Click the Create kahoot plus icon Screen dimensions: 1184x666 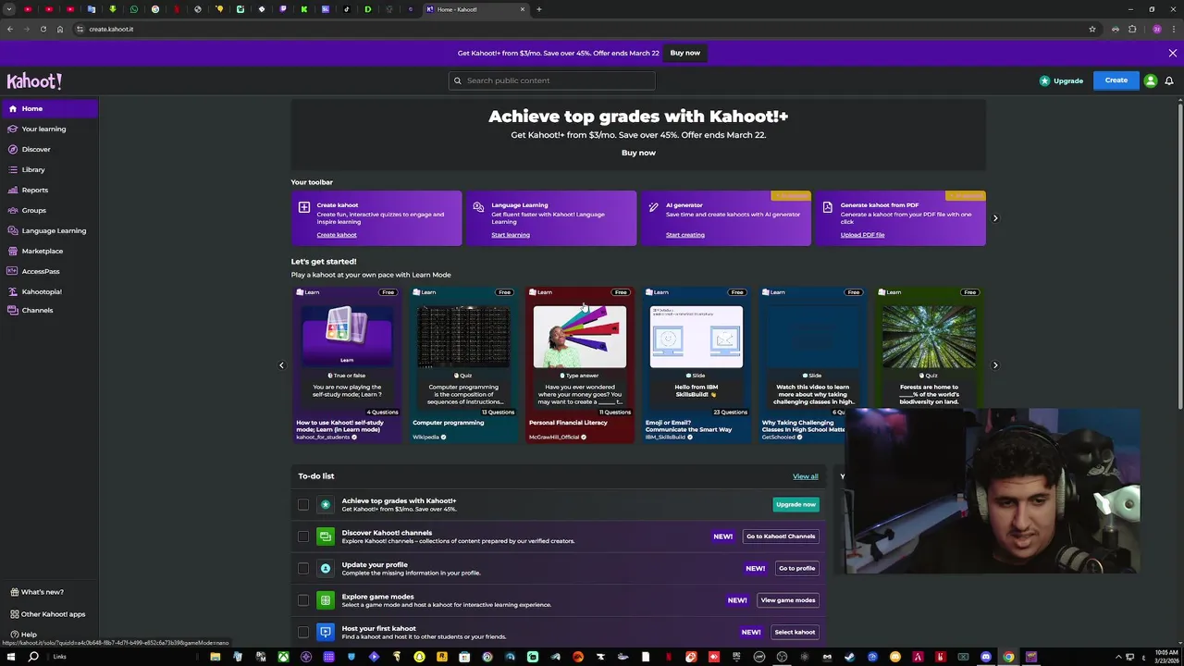[x=304, y=207]
